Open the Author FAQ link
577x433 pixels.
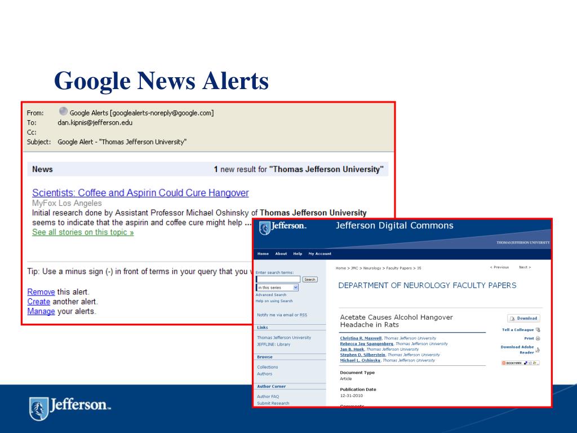(x=268, y=397)
